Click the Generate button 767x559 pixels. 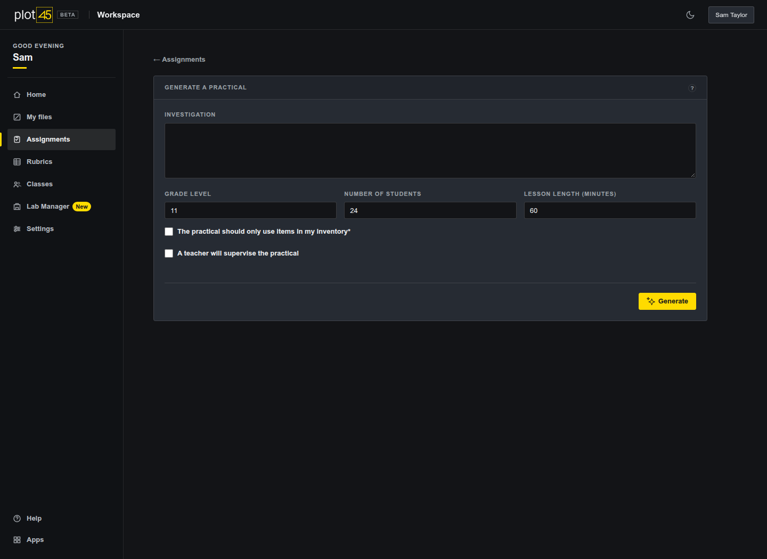tap(667, 301)
